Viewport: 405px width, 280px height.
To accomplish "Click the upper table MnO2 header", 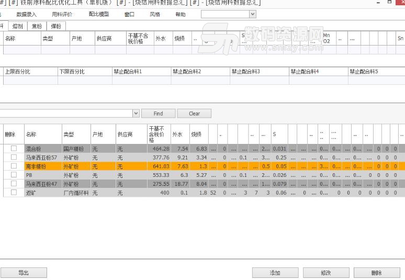I will (x=329, y=38).
